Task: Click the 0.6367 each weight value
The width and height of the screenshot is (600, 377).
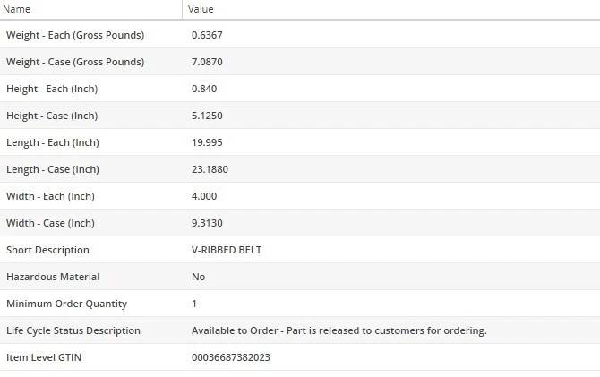Action: (x=208, y=35)
